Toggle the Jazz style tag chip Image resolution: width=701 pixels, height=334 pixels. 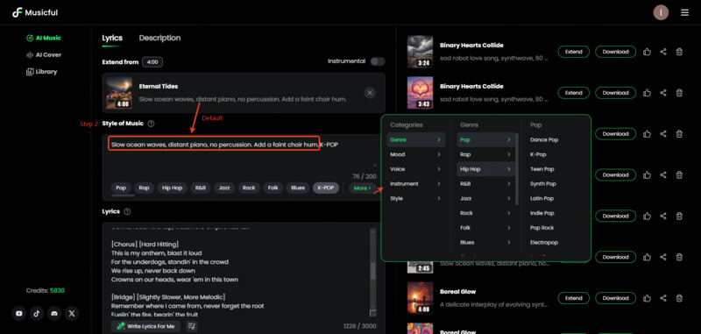point(224,188)
